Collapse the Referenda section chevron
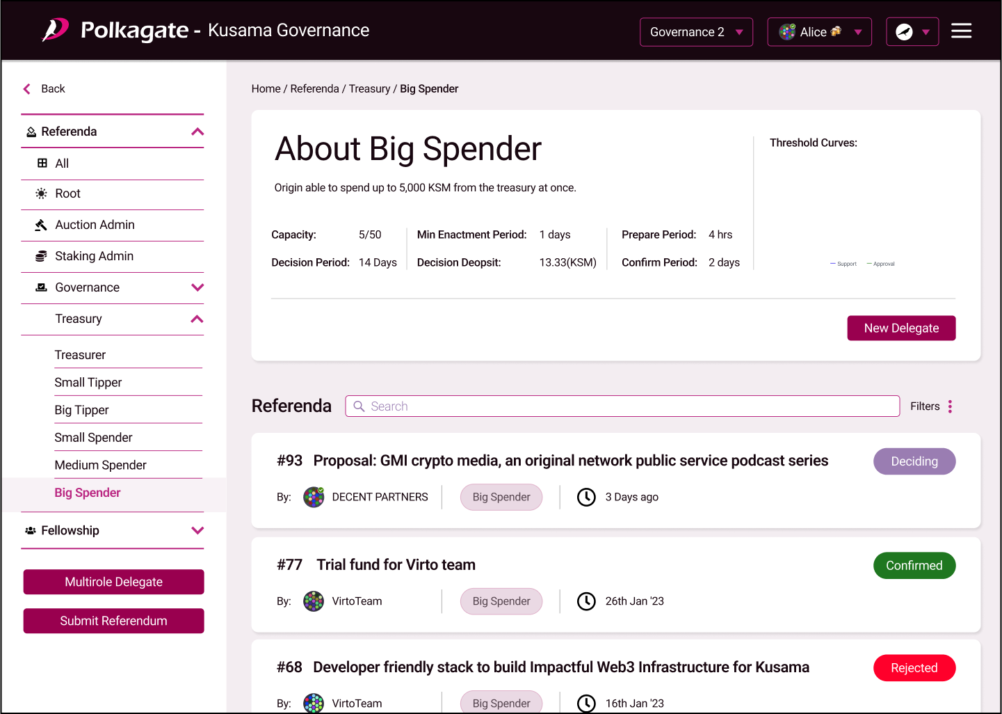Image resolution: width=1002 pixels, height=714 pixels. pos(197,132)
